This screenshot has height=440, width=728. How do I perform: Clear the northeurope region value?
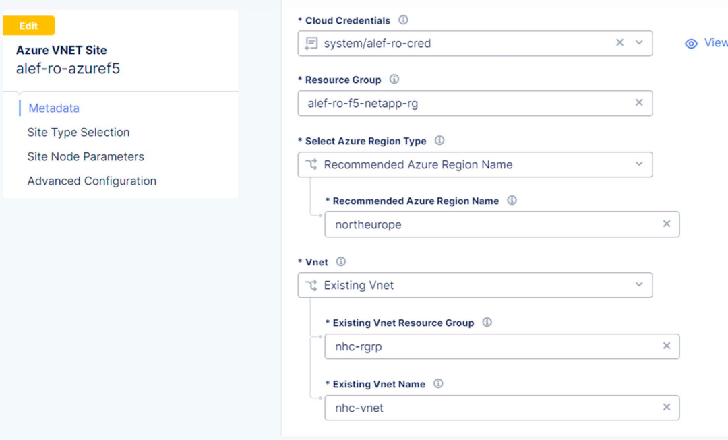coord(666,224)
